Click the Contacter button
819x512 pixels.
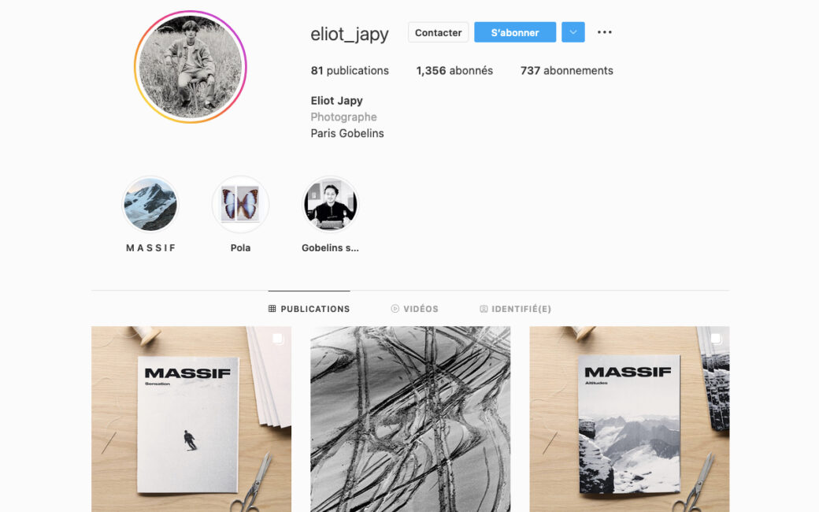tap(438, 32)
